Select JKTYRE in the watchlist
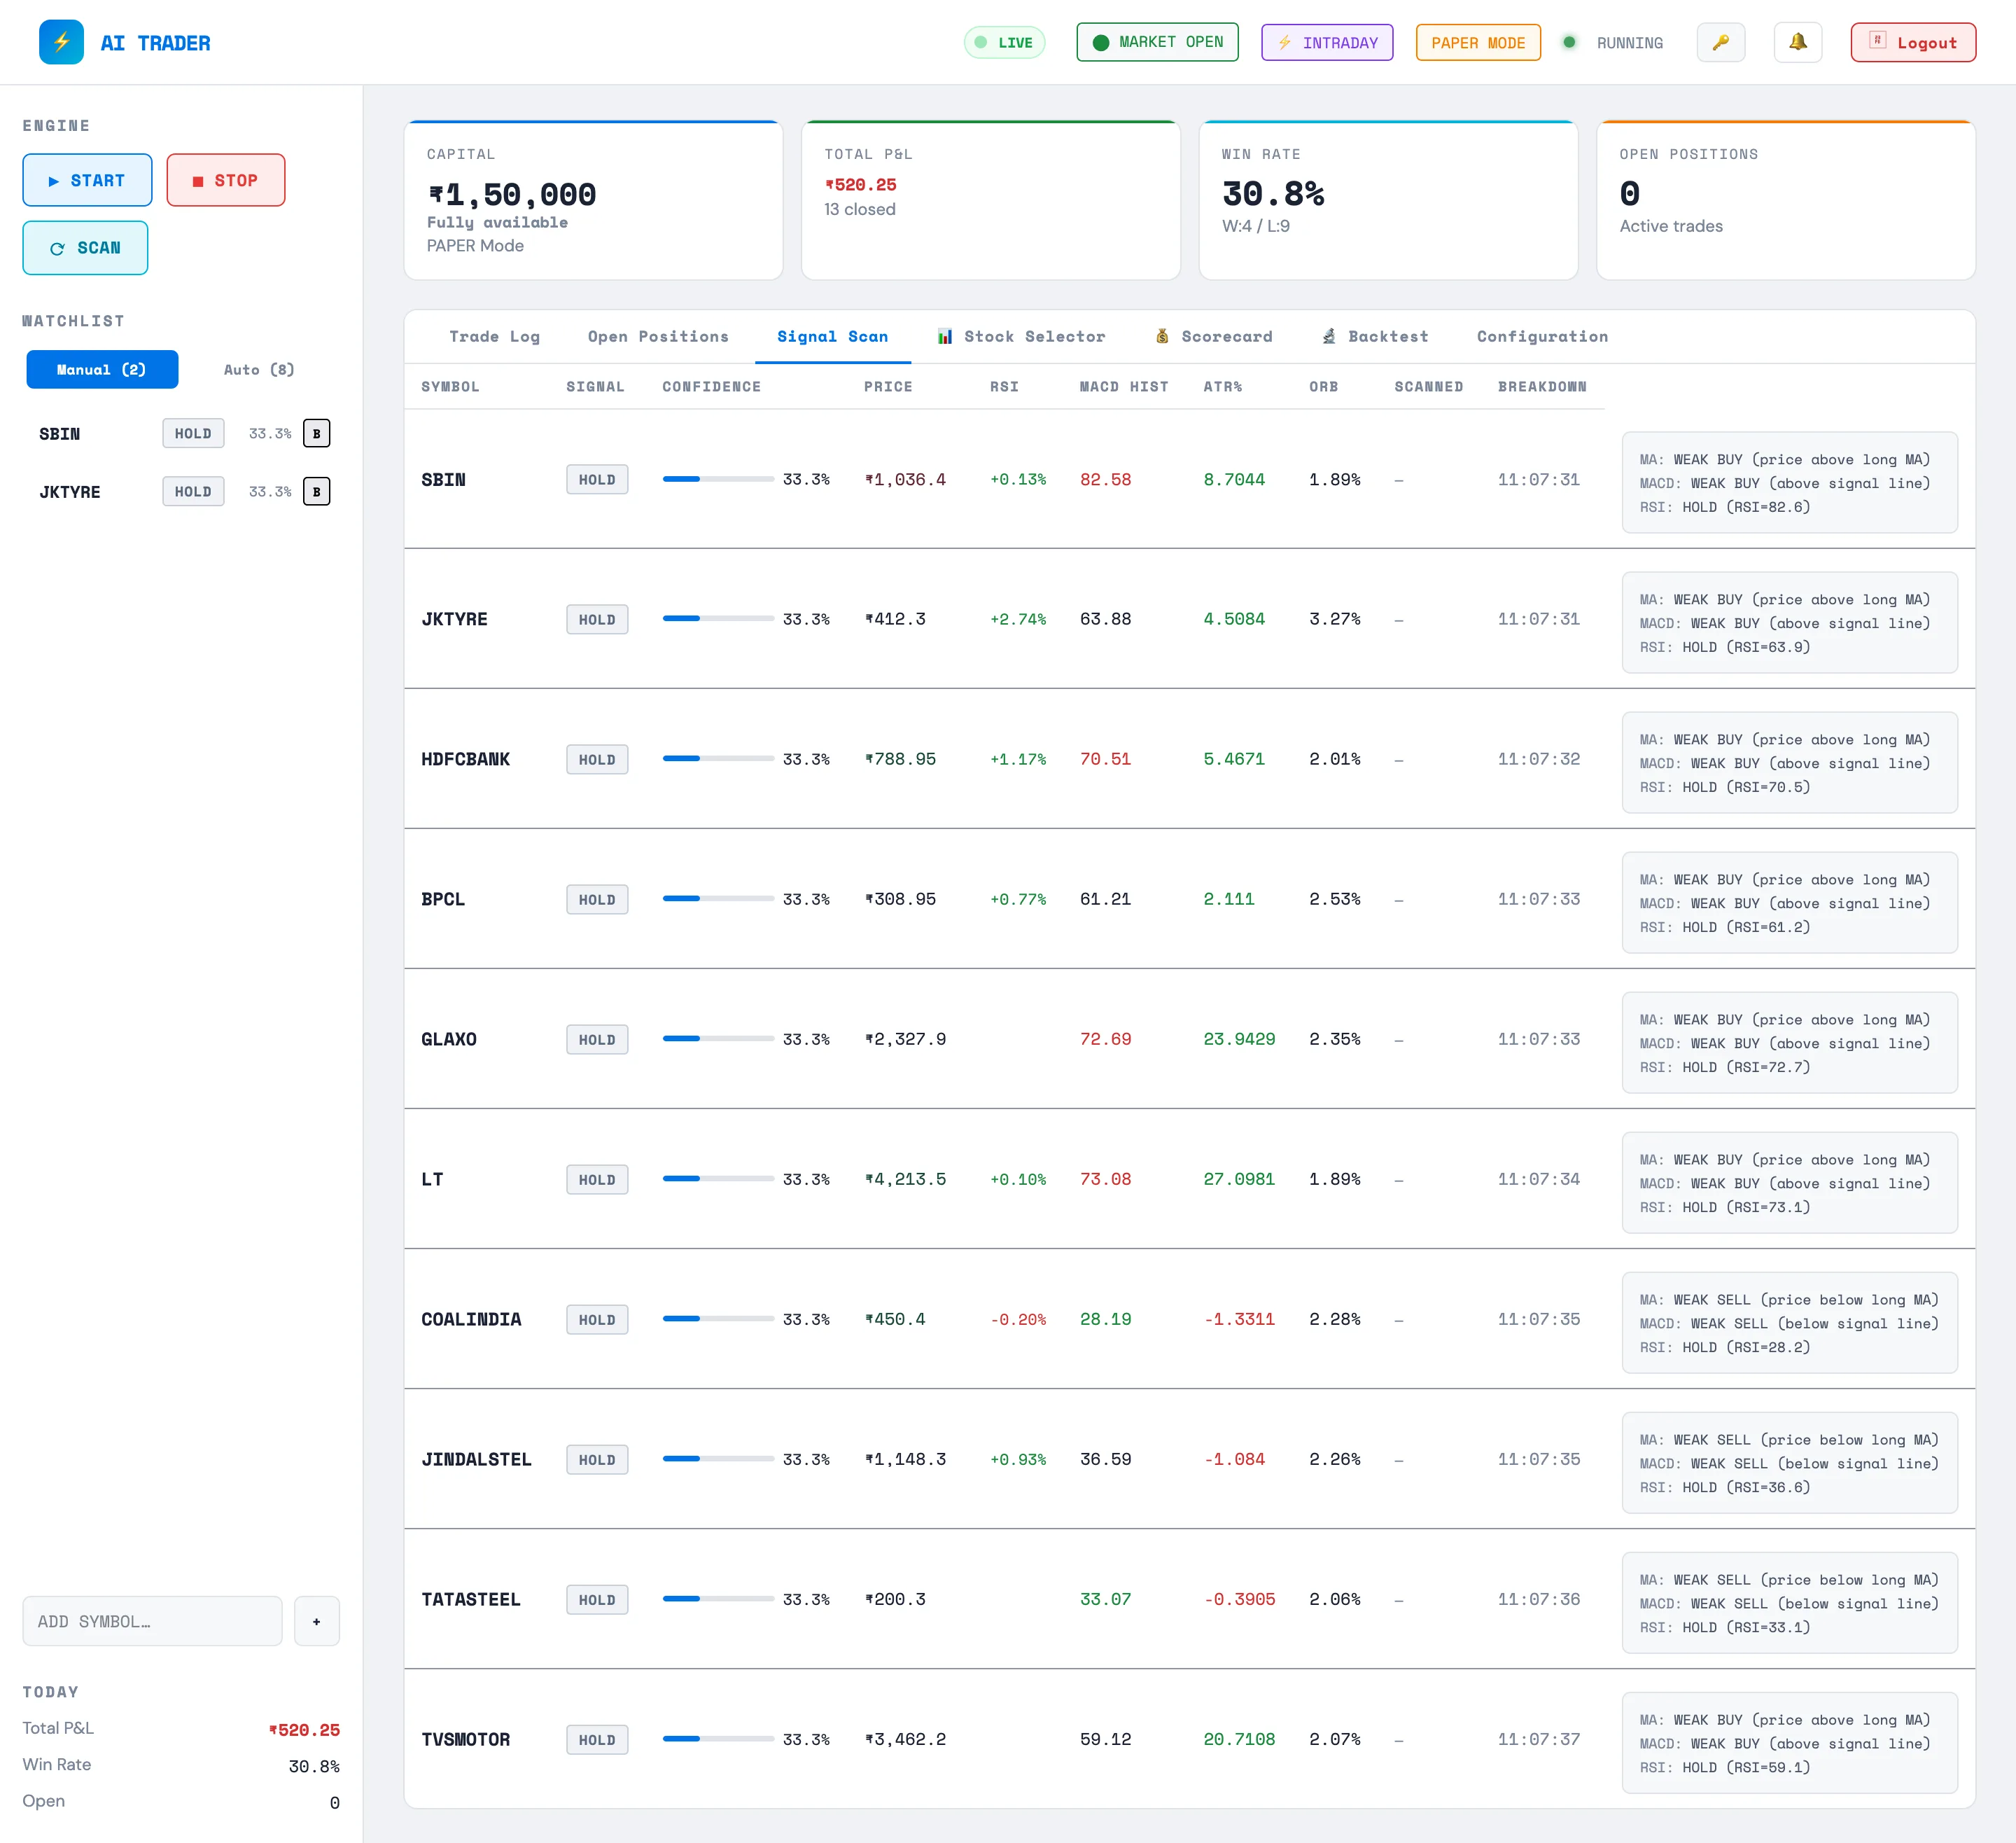2016x1843 pixels. tap(69, 492)
